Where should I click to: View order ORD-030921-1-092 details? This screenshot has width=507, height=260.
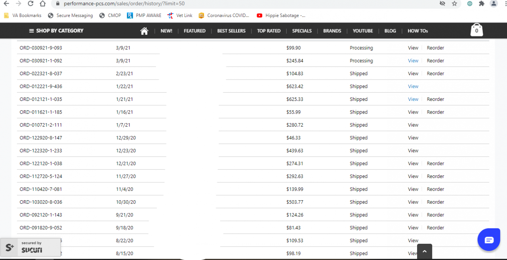tap(413, 61)
